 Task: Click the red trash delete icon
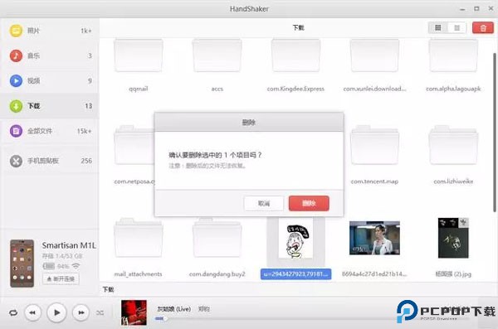pos(483,28)
